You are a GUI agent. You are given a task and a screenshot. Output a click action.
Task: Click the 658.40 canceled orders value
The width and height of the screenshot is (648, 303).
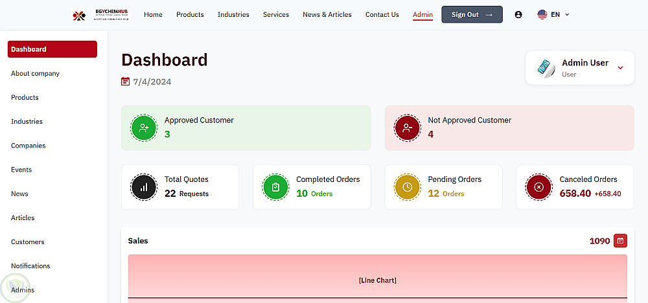(575, 193)
